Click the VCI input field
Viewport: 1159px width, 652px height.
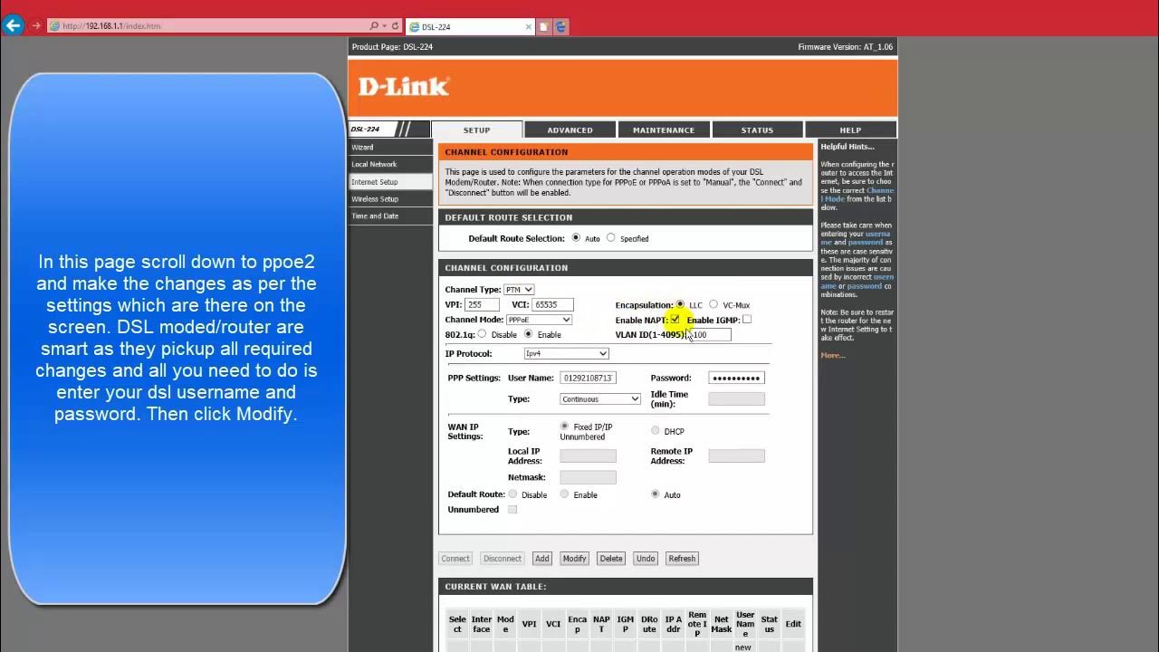(x=552, y=305)
